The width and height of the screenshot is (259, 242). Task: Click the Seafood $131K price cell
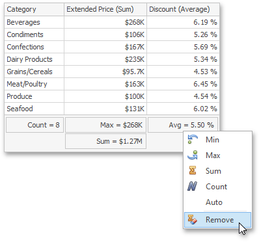[x=105, y=109]
